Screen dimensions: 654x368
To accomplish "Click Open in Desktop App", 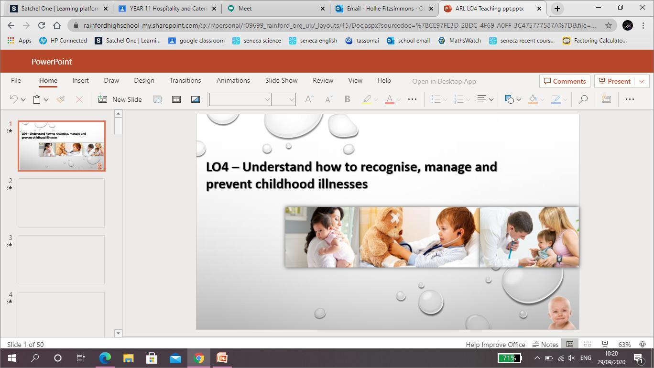I will [444, 81].
